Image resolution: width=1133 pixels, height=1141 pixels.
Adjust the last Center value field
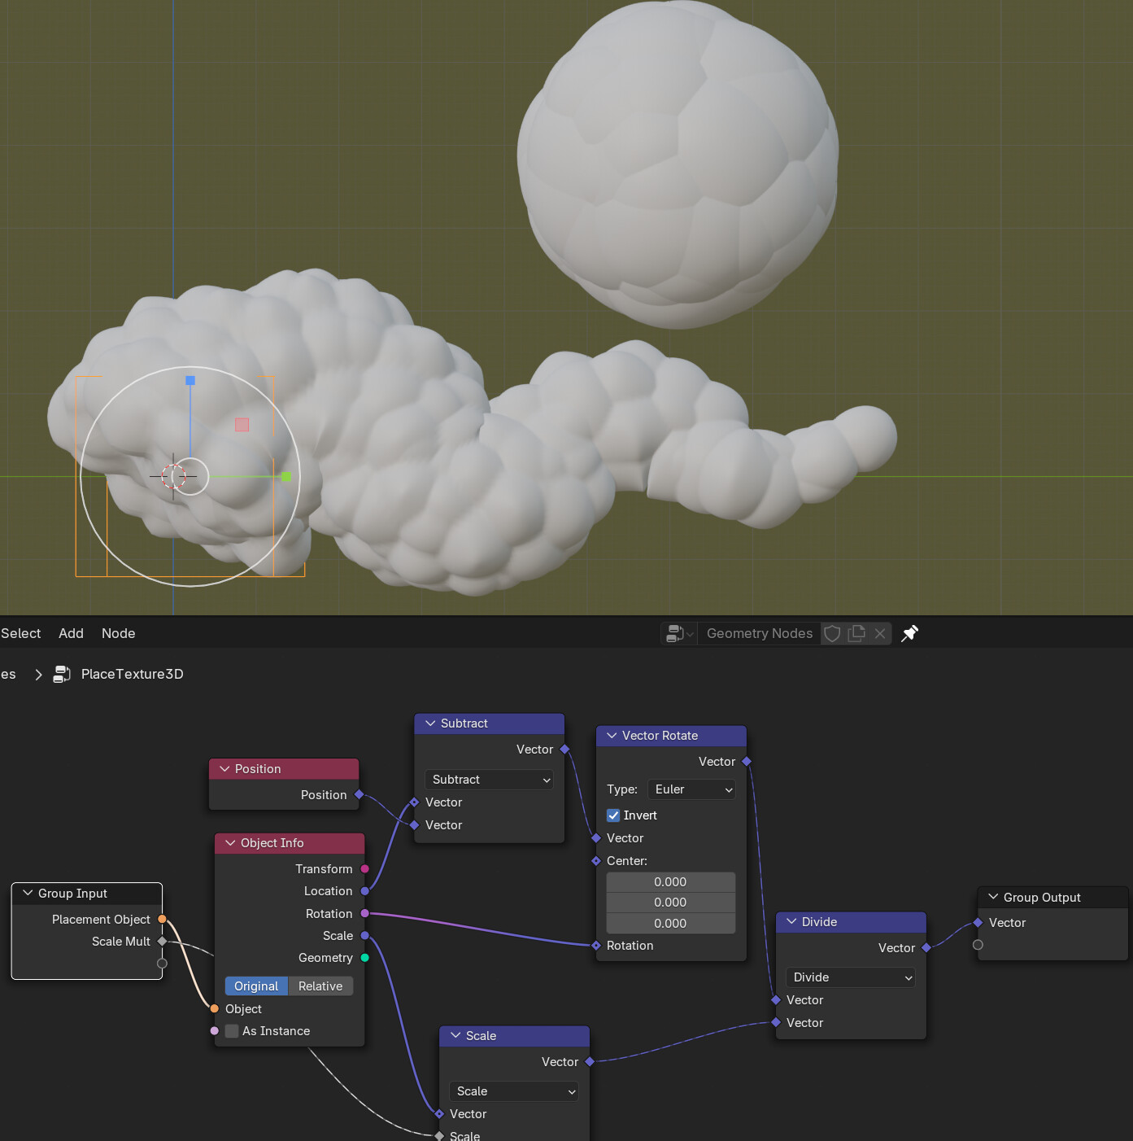pyautogui.click(x=671, y=924)
